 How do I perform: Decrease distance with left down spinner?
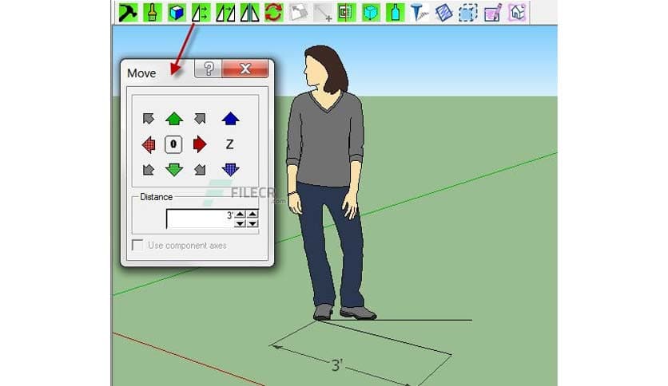[x=240, y=223]
